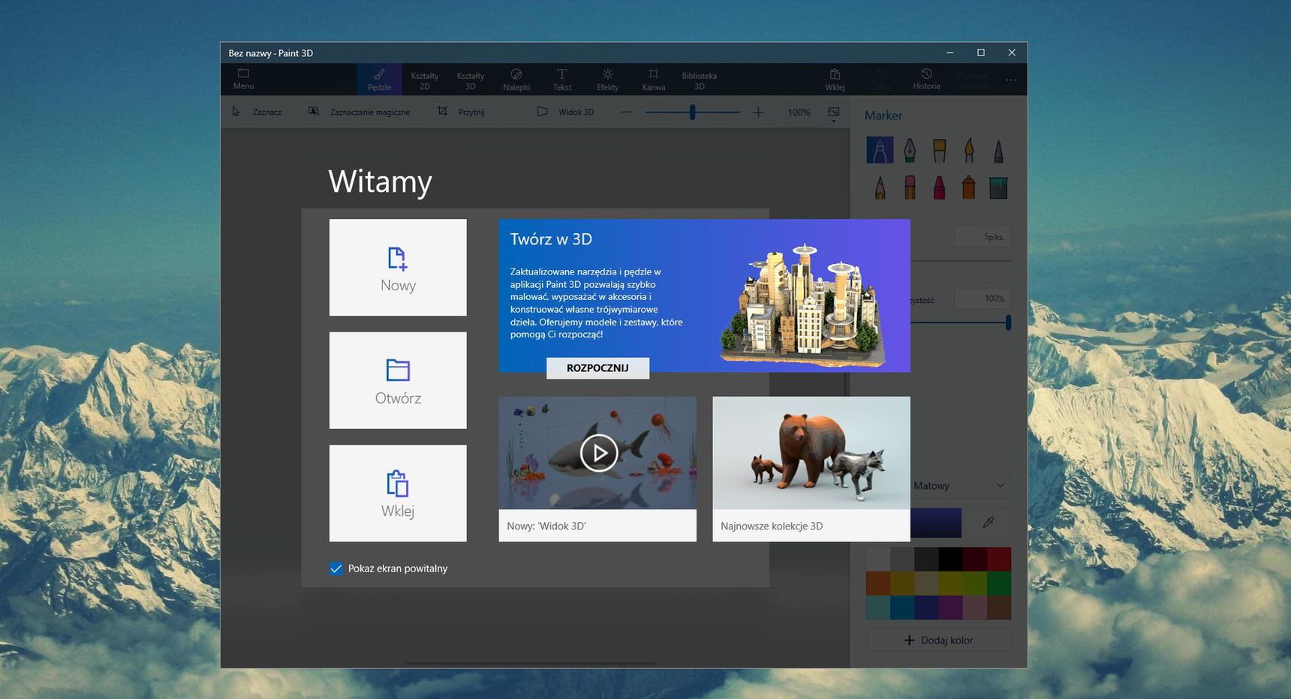Open the Nalepki stickers tab
The width and height of the screenshot is (1291, 699).
click(516, 79)
